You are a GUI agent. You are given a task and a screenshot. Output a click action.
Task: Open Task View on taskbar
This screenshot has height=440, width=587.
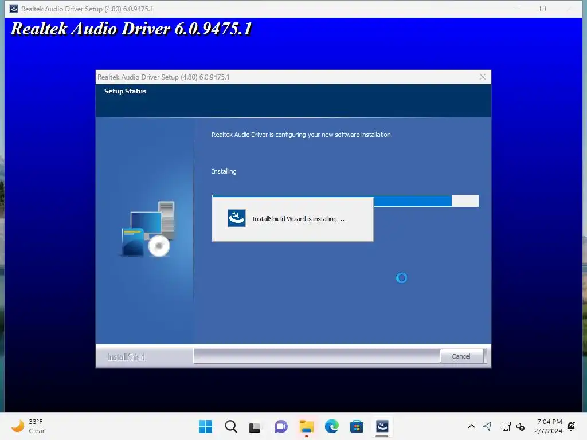click(x=255, y=426)
